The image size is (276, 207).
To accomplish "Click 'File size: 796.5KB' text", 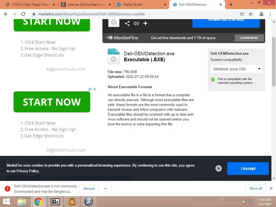I will [x=122, y=72].
